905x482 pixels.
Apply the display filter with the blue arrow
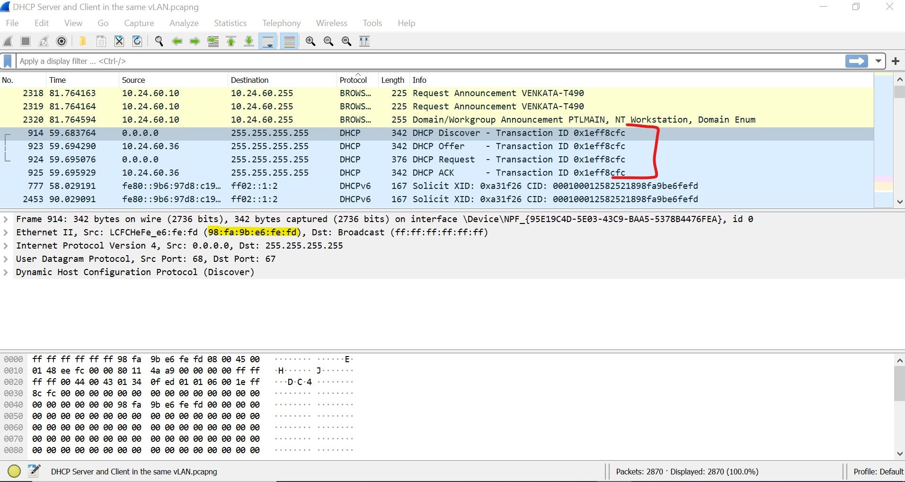(856, 61)
